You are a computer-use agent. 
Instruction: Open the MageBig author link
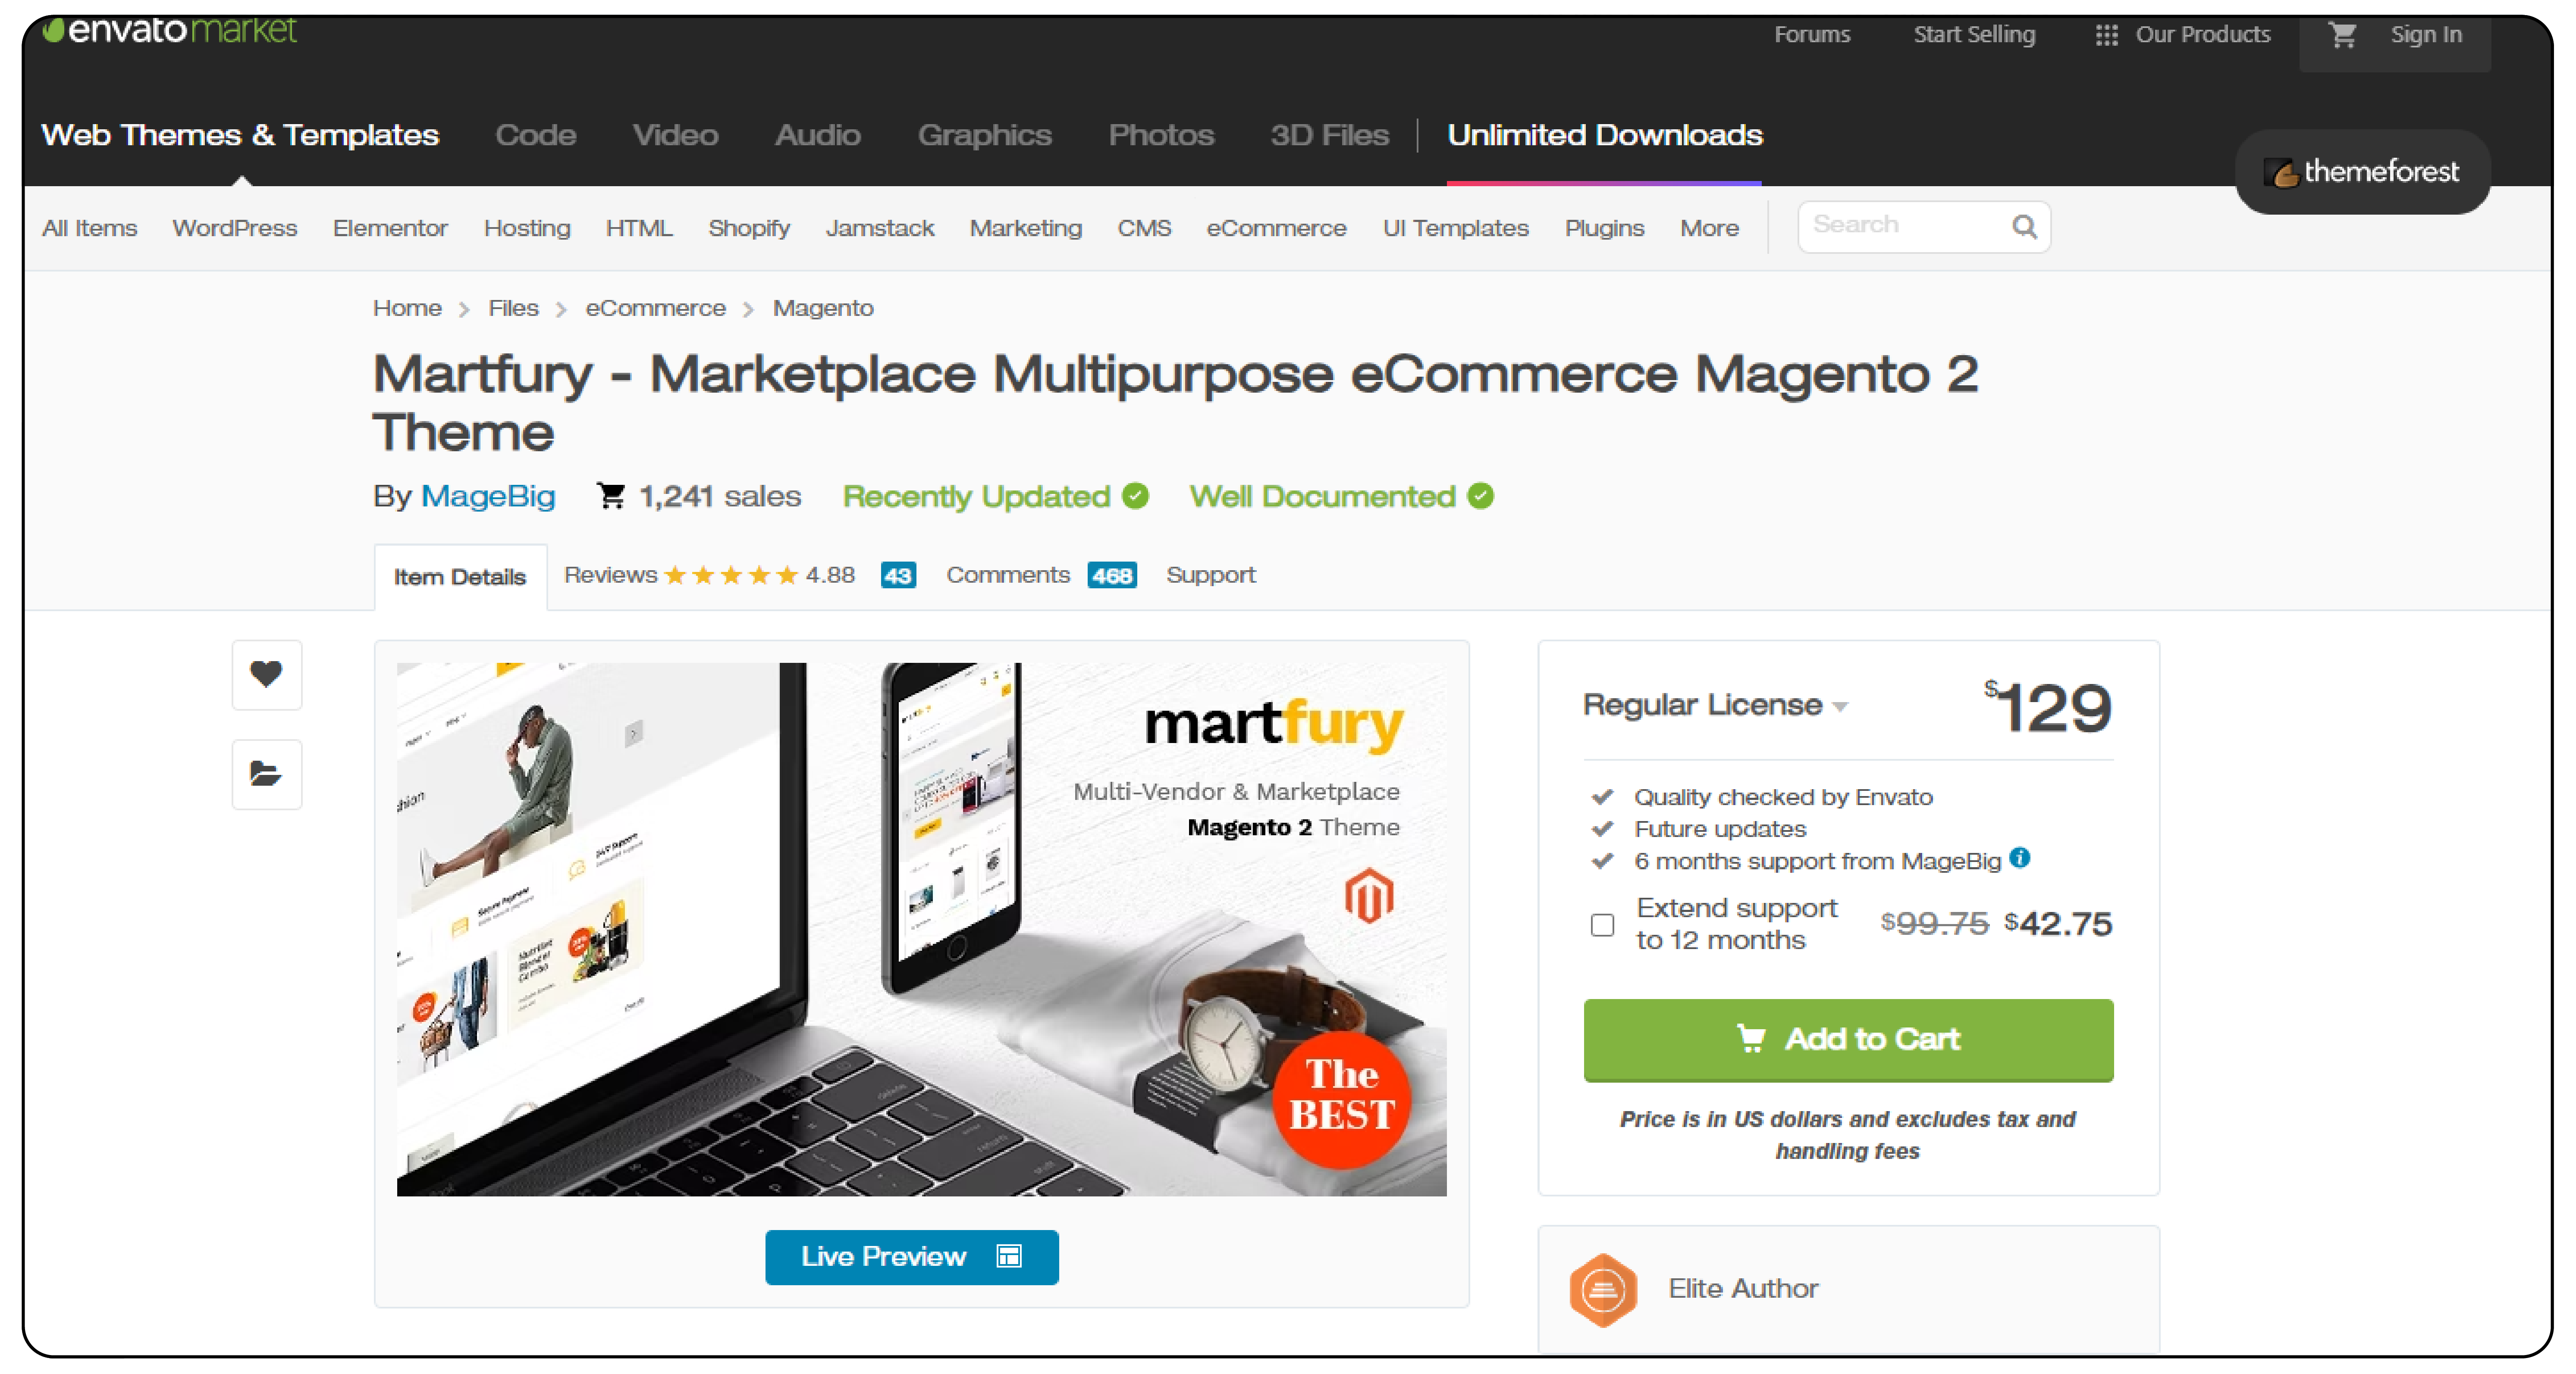[488, 497]
